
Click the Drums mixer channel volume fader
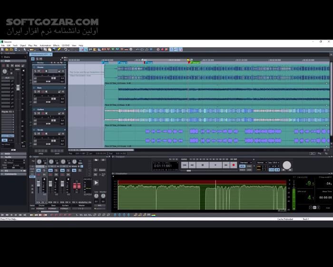pyautogui.click(x=39, y=184)
